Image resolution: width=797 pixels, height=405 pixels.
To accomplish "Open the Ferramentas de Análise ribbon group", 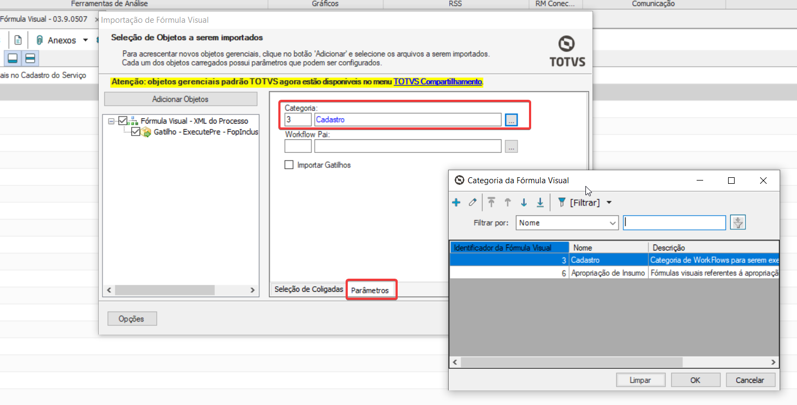I will [x=110, y=4].
